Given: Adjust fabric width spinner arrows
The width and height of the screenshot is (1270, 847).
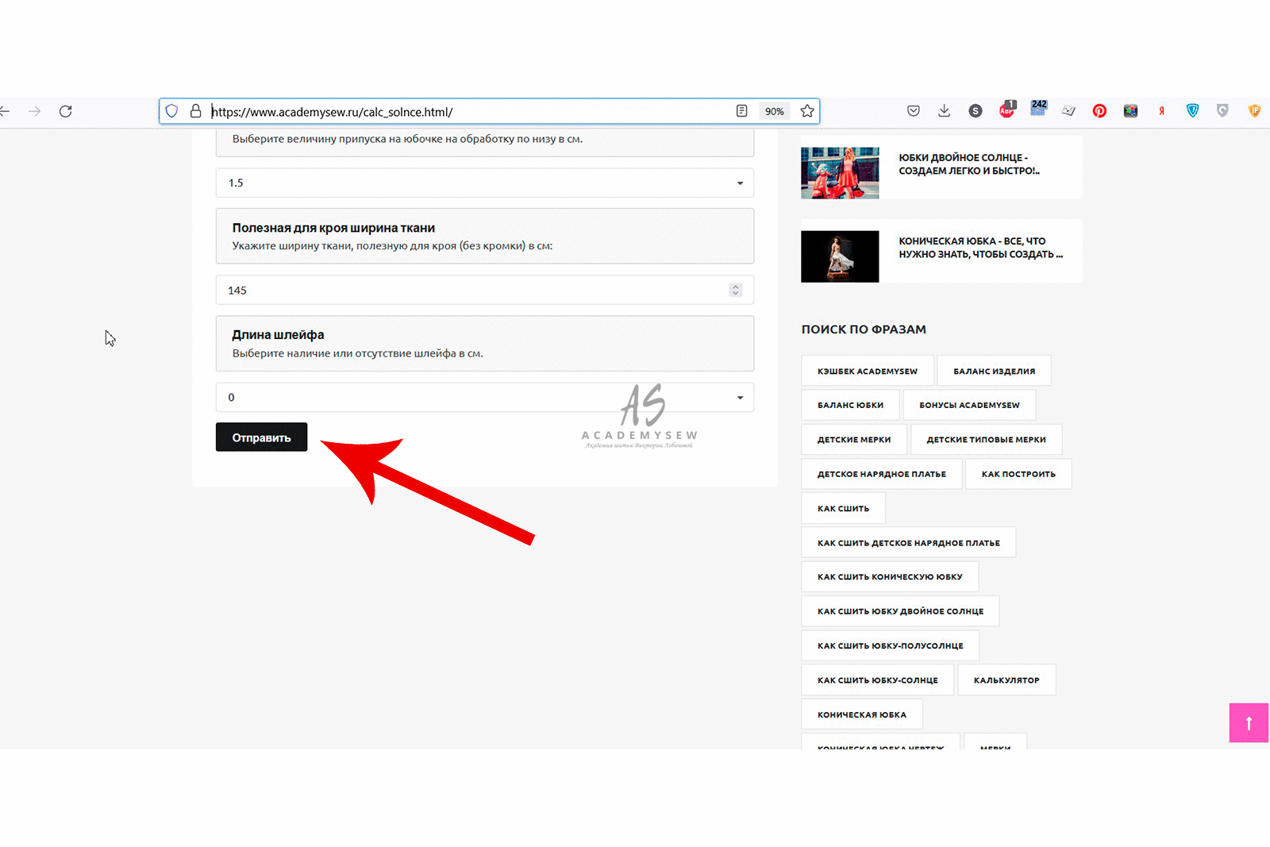Looking at the screenshot, I should 735,290.
